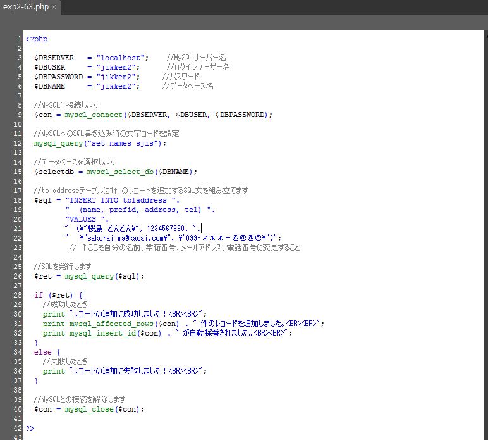Image resolution: width=488 pixels, height=440 pixels.
Task: Click line number 1 in the gutter
Action: click(19, 39)
